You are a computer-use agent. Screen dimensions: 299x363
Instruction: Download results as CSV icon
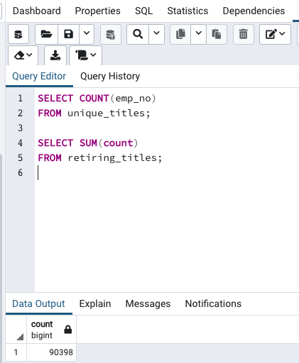point(55,56)
